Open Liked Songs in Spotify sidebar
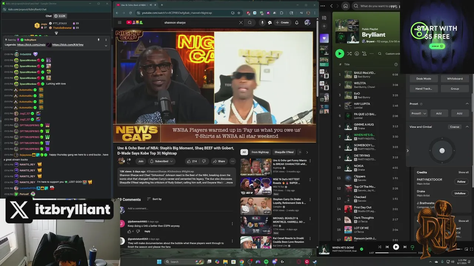Screen dimensions: 474x266 click(324, 38)
